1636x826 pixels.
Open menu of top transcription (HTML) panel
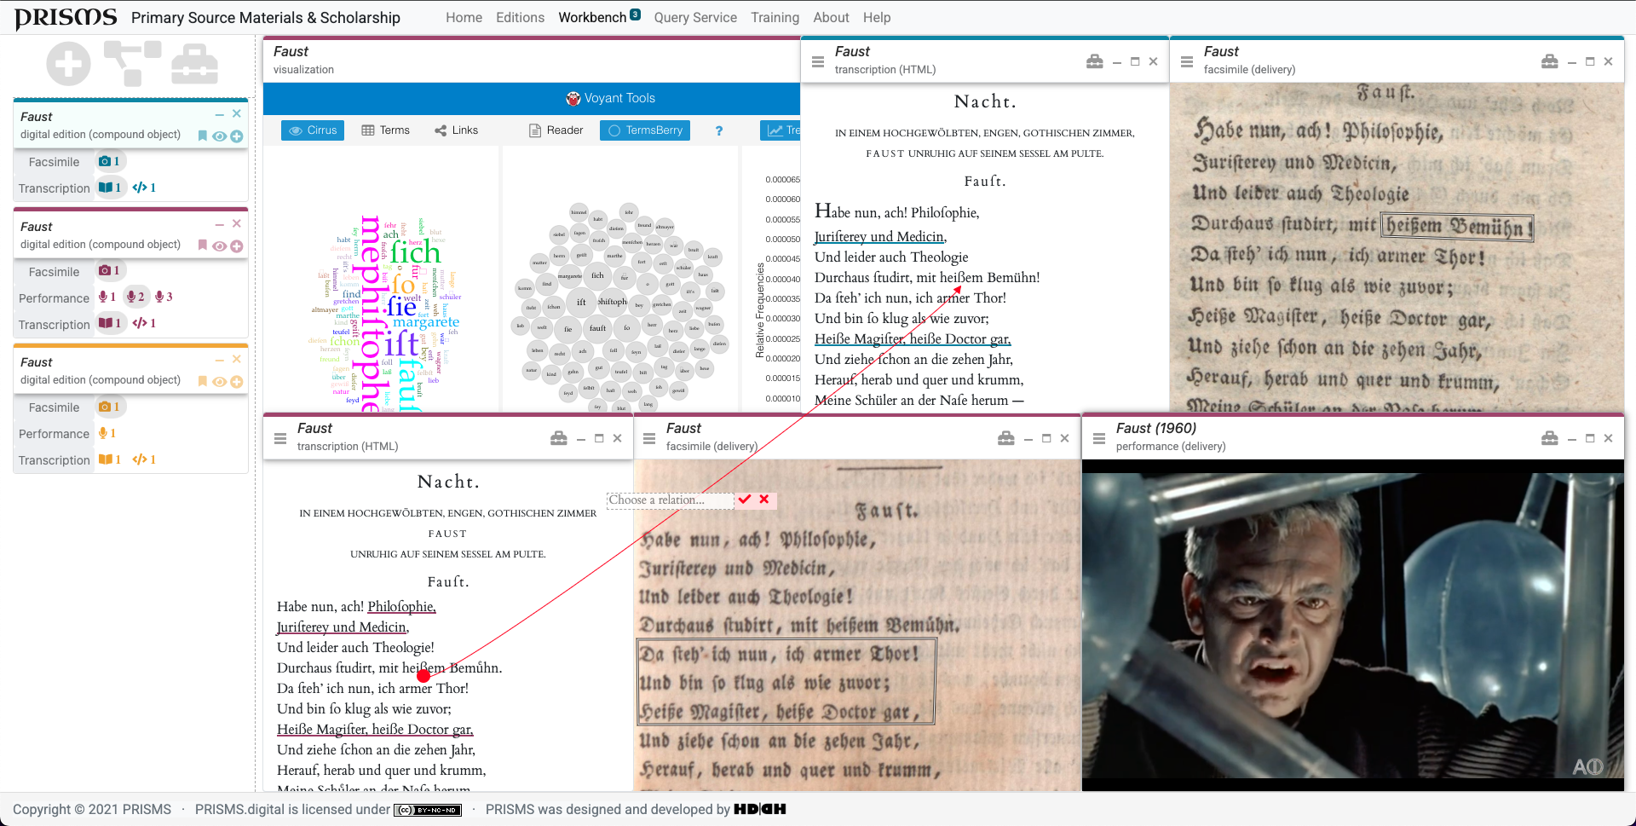(818, 61)
